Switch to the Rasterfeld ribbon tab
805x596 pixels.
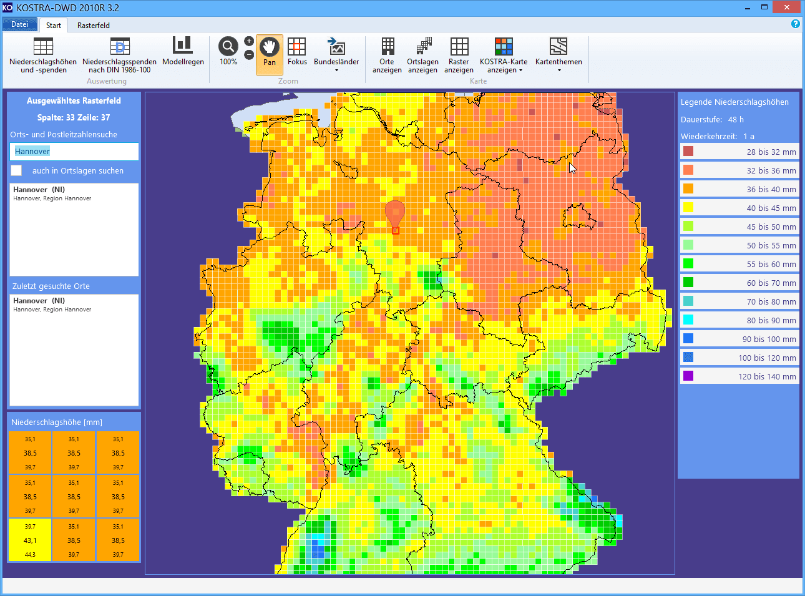pyautogui.click(x=94, y=26)
